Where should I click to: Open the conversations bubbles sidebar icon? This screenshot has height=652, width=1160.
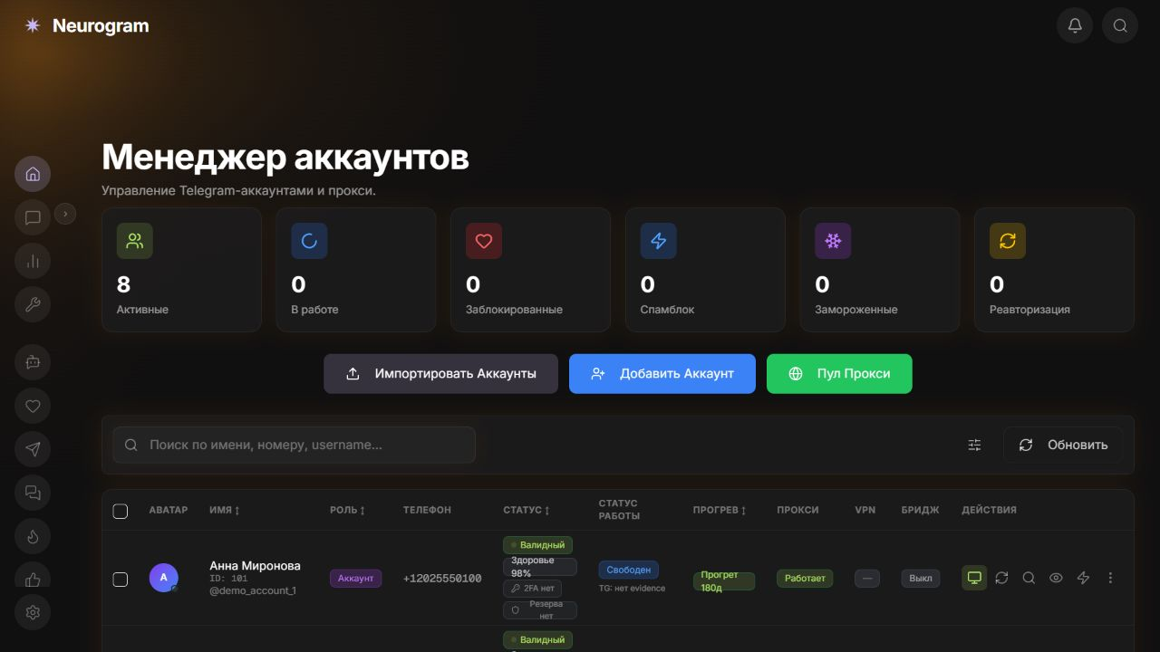(33, 493)
